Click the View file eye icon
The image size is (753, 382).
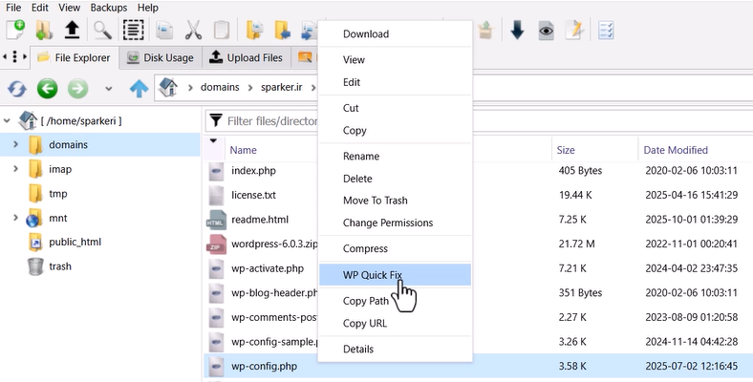546,30
